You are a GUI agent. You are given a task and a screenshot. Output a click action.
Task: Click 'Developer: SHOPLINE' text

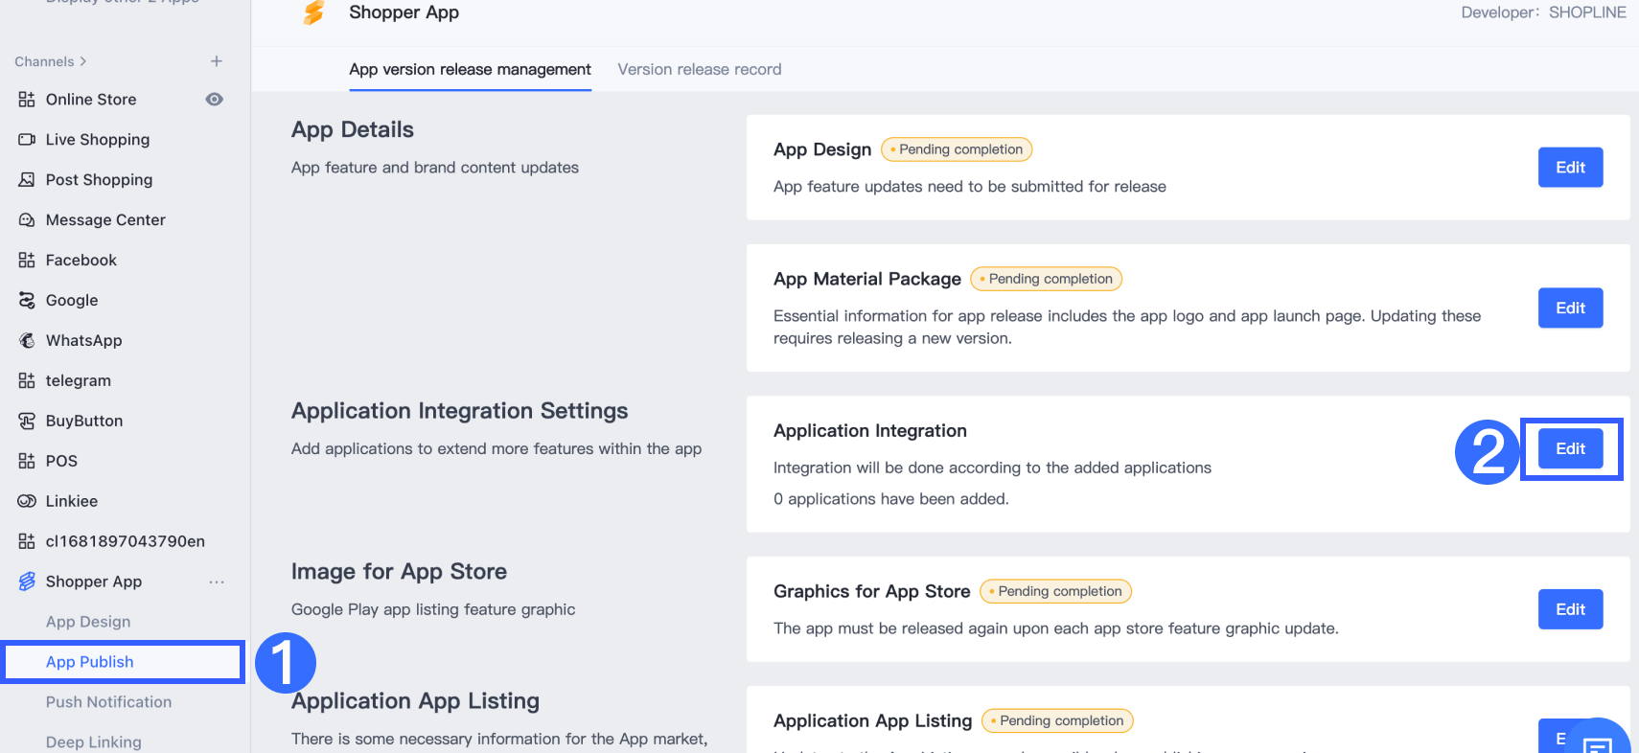pos(1543,12)
